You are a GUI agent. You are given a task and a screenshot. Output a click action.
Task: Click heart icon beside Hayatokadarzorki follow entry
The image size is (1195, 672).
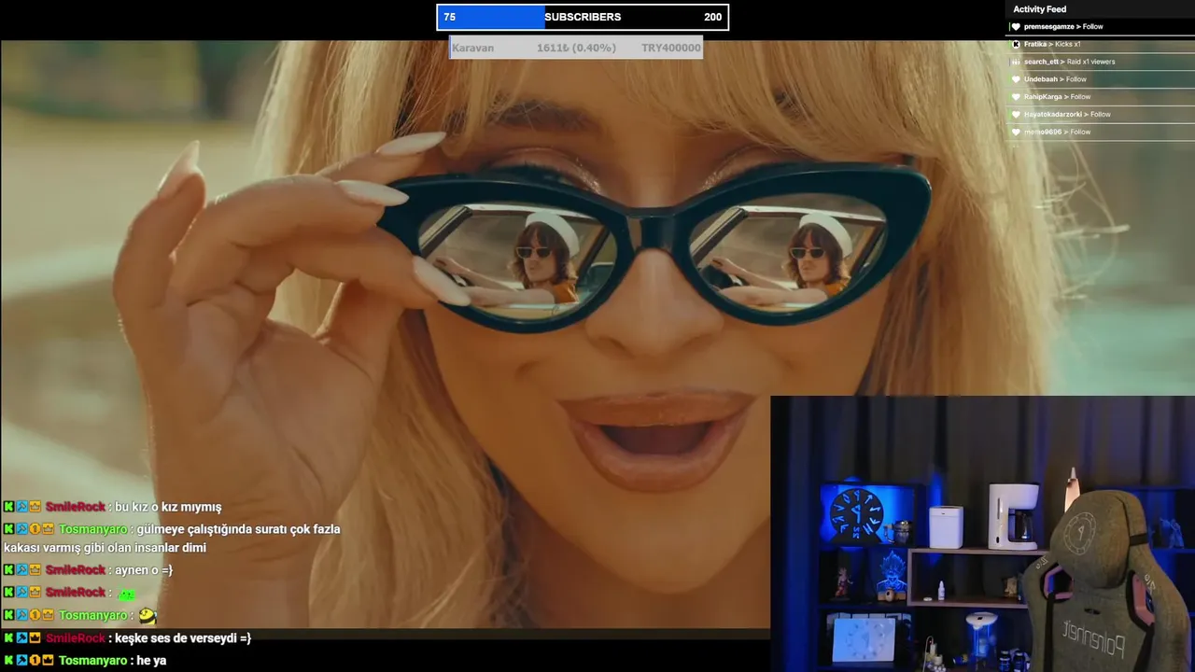pyautogui.click(x=1016, y=114)
